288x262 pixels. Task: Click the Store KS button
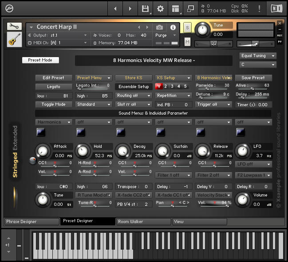tap(134, 78)
